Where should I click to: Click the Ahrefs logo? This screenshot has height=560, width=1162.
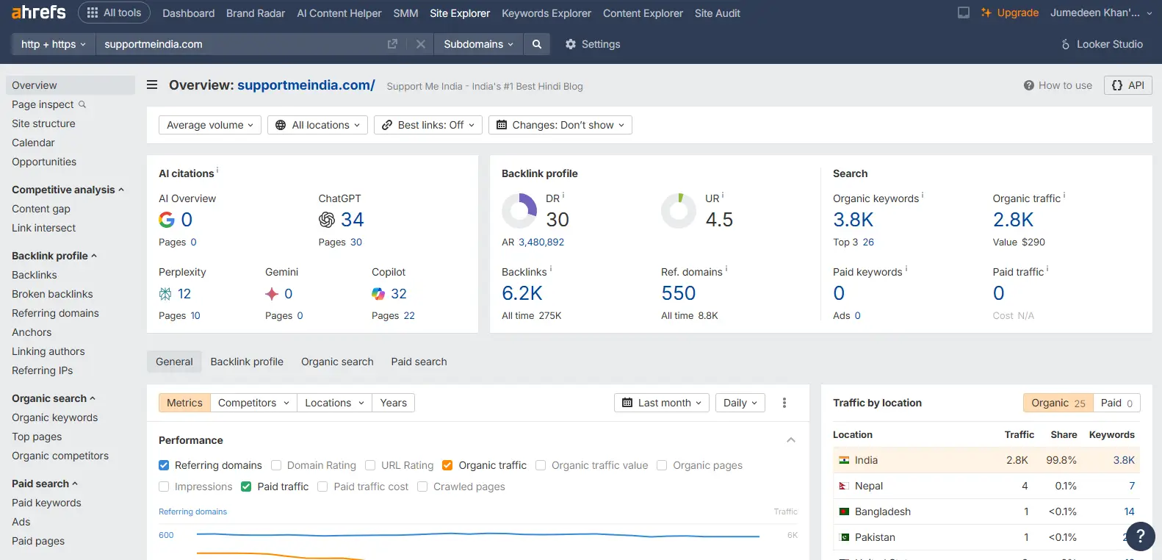(39, 12)
